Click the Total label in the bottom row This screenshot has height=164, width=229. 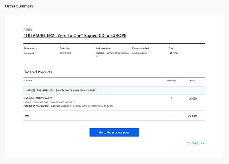[26, 115]
